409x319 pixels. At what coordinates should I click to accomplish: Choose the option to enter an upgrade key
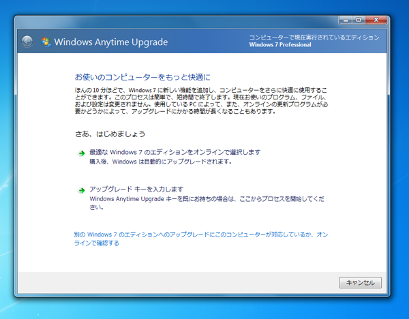(x=136, y=189)
